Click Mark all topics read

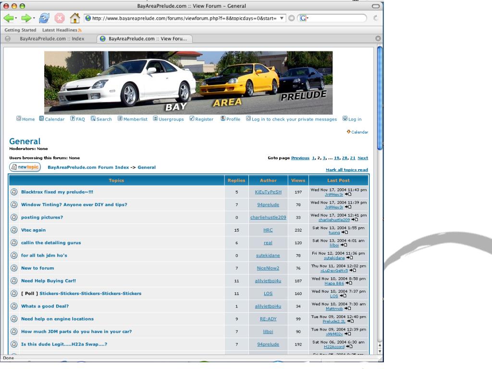coord(347,170)
